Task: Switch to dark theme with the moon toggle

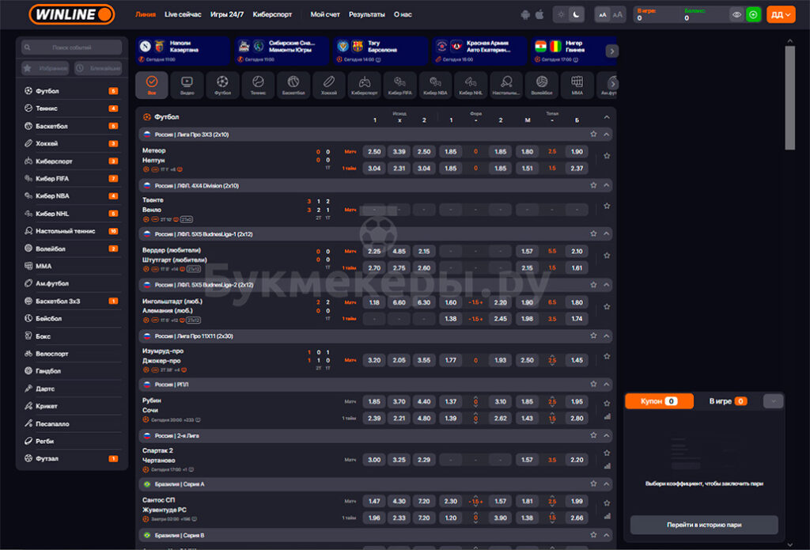Action: [x=576, y=14]
